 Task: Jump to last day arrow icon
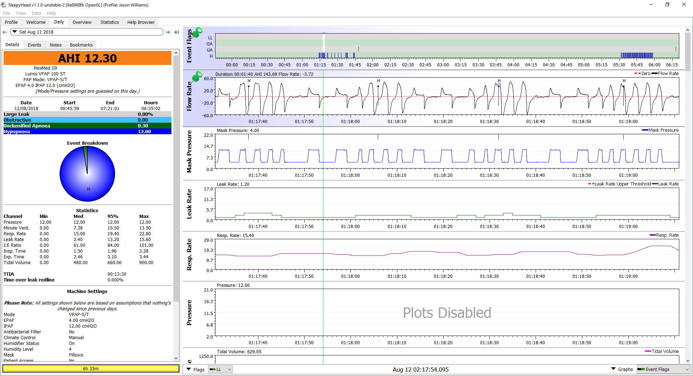[176, 32]
